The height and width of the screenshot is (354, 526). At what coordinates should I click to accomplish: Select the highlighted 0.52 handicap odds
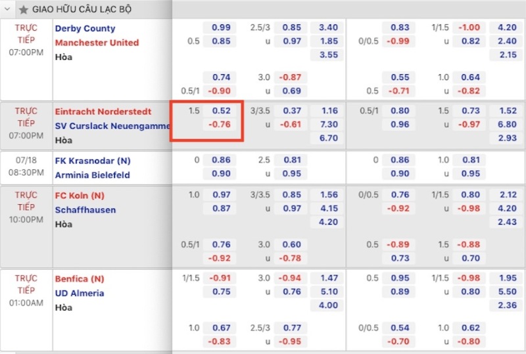222,111
